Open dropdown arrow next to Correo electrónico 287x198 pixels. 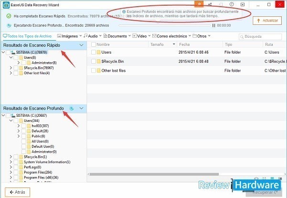coord(190,36)
